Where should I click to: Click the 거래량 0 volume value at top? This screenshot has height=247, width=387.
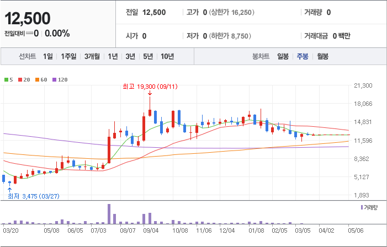[x=317, y=12]
